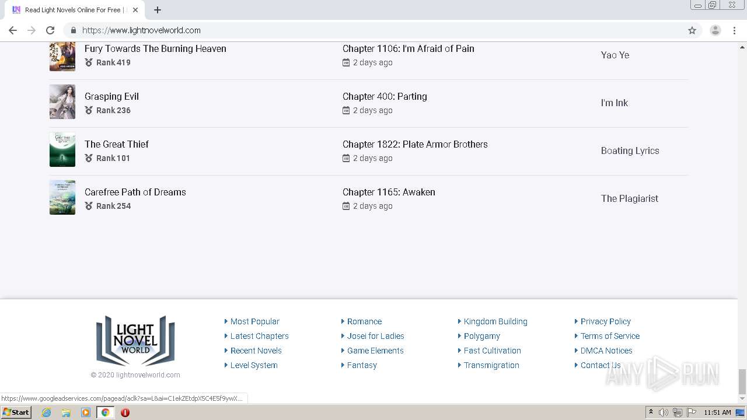The height and width of the screenshot is (420, 747).
Task: Read Chapter 1165: Awaken
Action: tap(389, 192)
